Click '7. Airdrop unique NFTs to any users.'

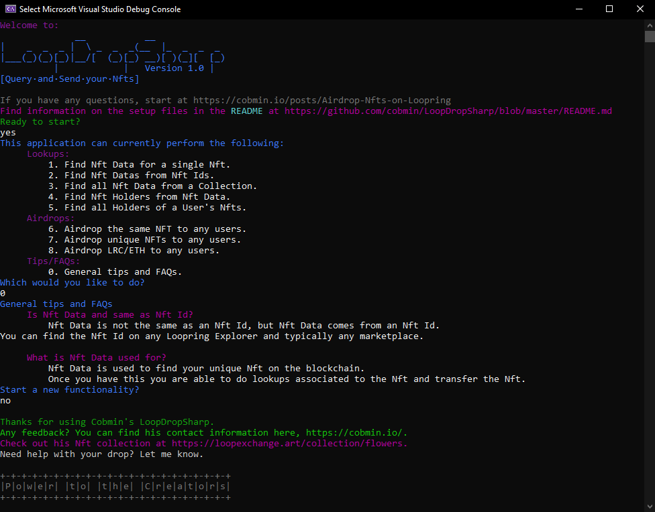pyautogui.click(x=144, y=240)
